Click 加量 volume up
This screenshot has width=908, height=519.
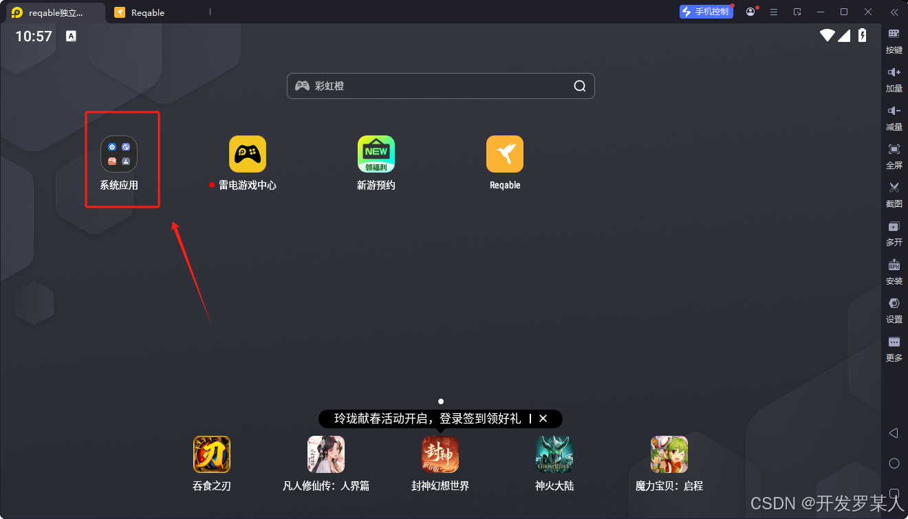894,80
